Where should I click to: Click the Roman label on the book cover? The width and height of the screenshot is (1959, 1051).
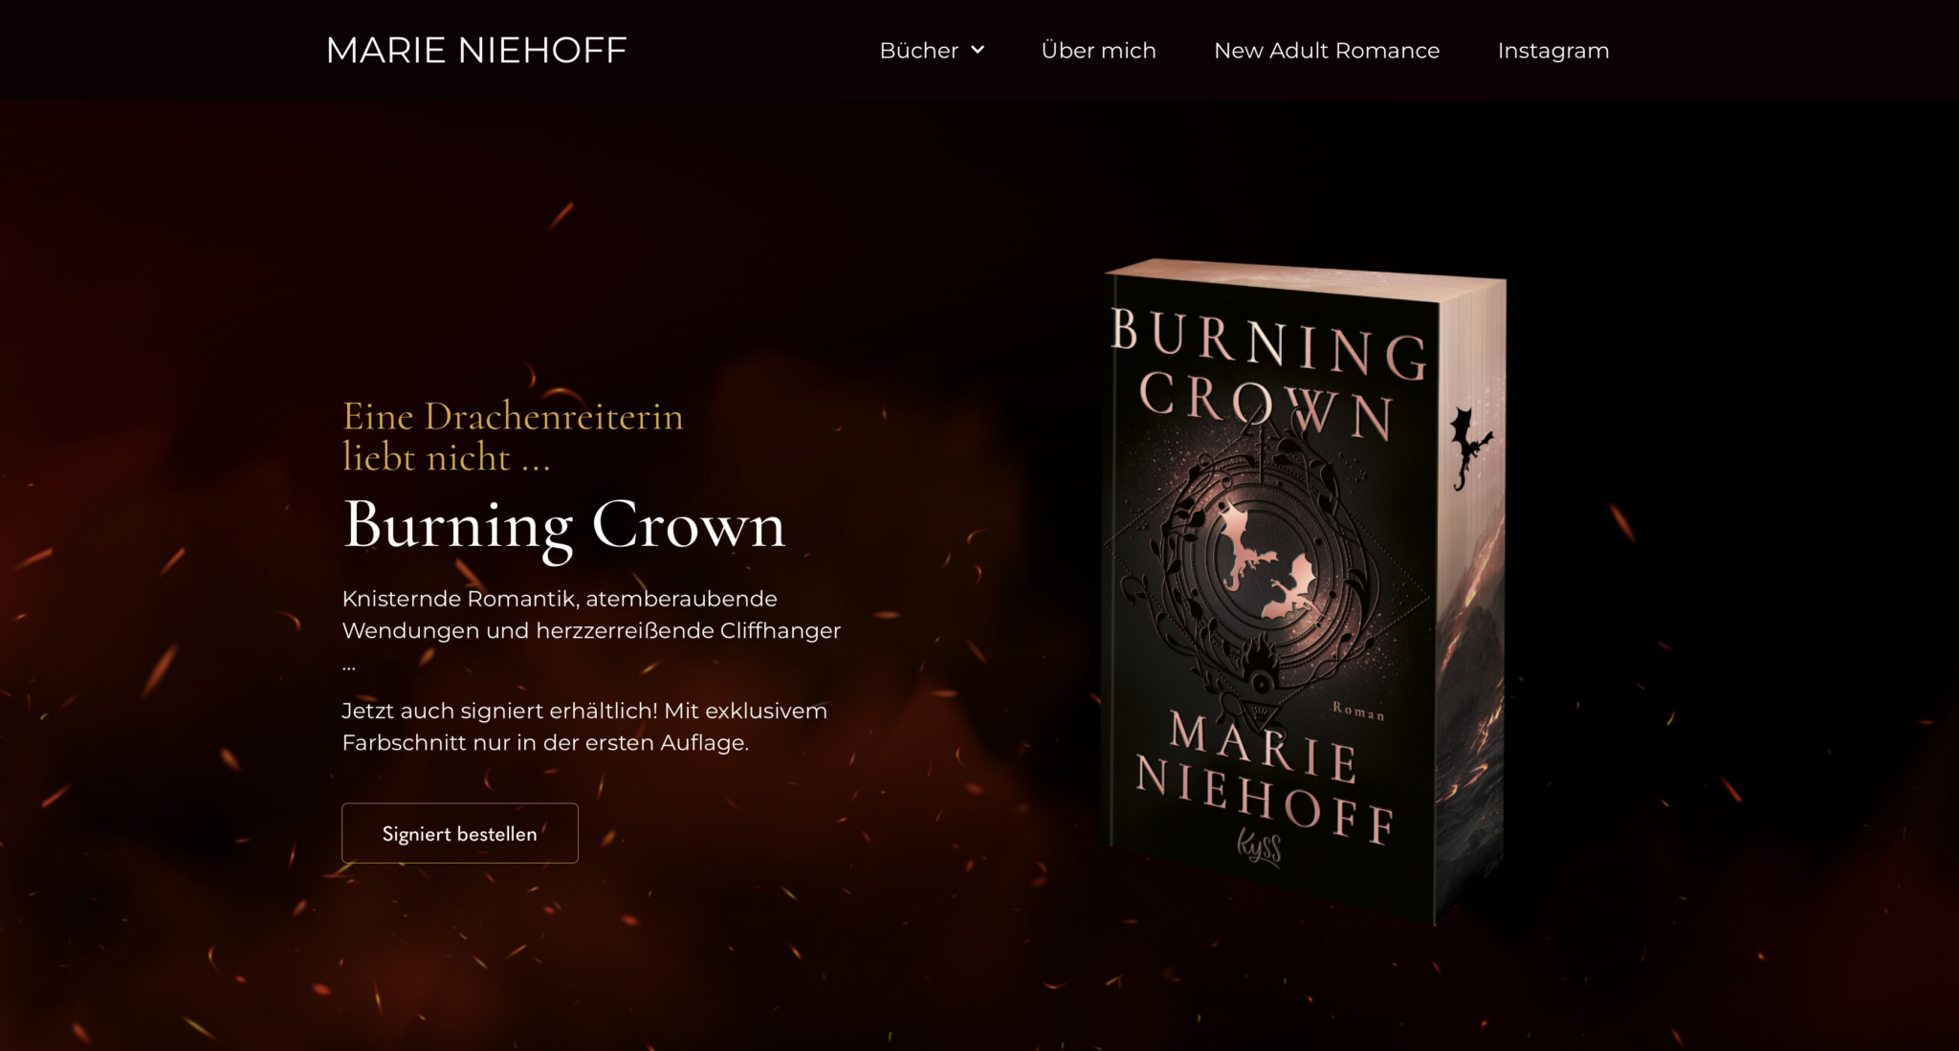pyautogui.click(x=1358, y=711)
